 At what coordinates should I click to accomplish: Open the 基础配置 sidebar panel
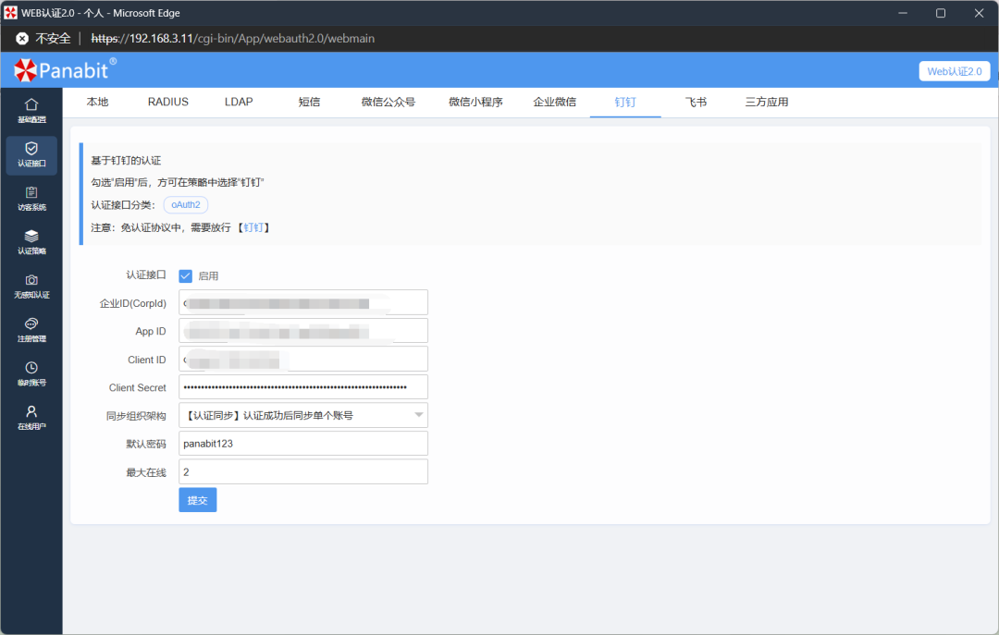tap(31, 110)
